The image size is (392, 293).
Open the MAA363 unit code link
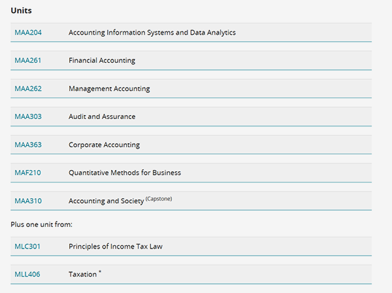pos(27,145)
